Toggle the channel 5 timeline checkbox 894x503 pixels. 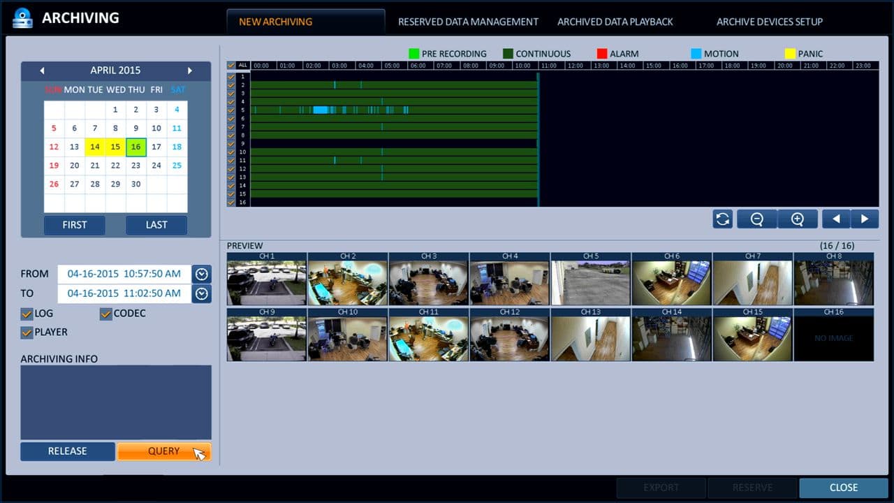[231, 110]
